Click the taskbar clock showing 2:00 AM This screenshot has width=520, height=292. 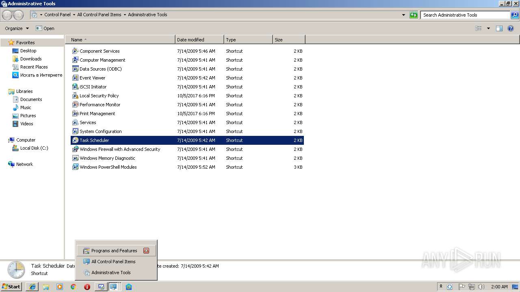(499, 287)
